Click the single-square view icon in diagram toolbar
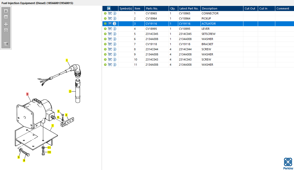The width and height of the screenshot is (294, 170). [x=6, y=30]
